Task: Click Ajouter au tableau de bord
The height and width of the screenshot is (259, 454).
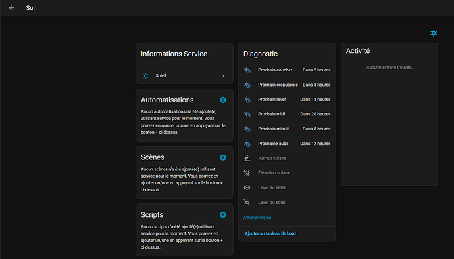Action: point(270,233)
